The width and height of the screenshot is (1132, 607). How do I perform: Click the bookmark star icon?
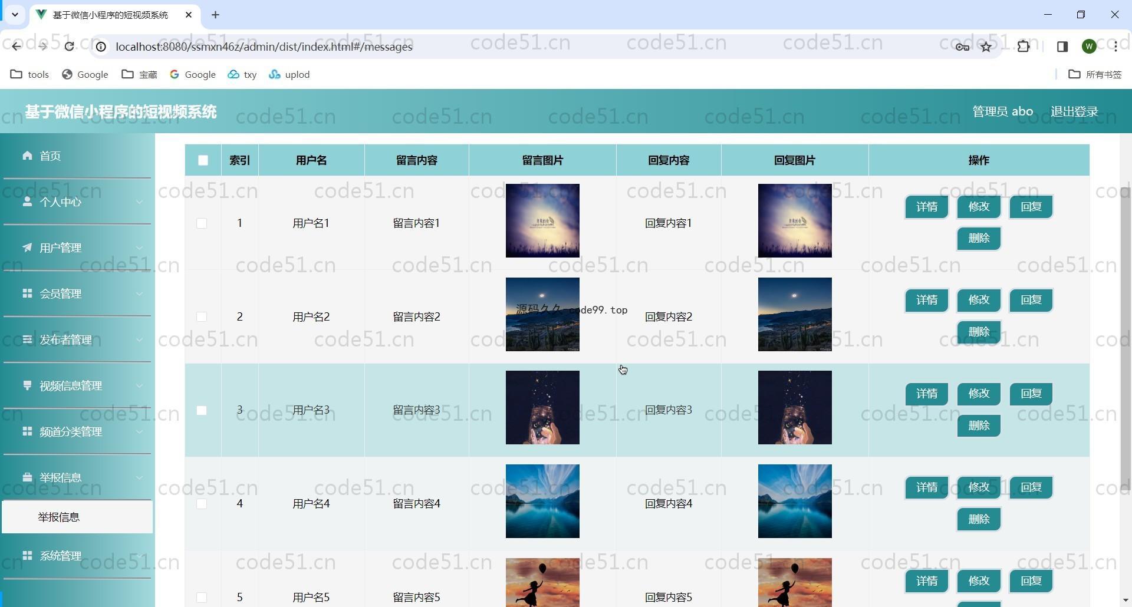click(986, 47)
